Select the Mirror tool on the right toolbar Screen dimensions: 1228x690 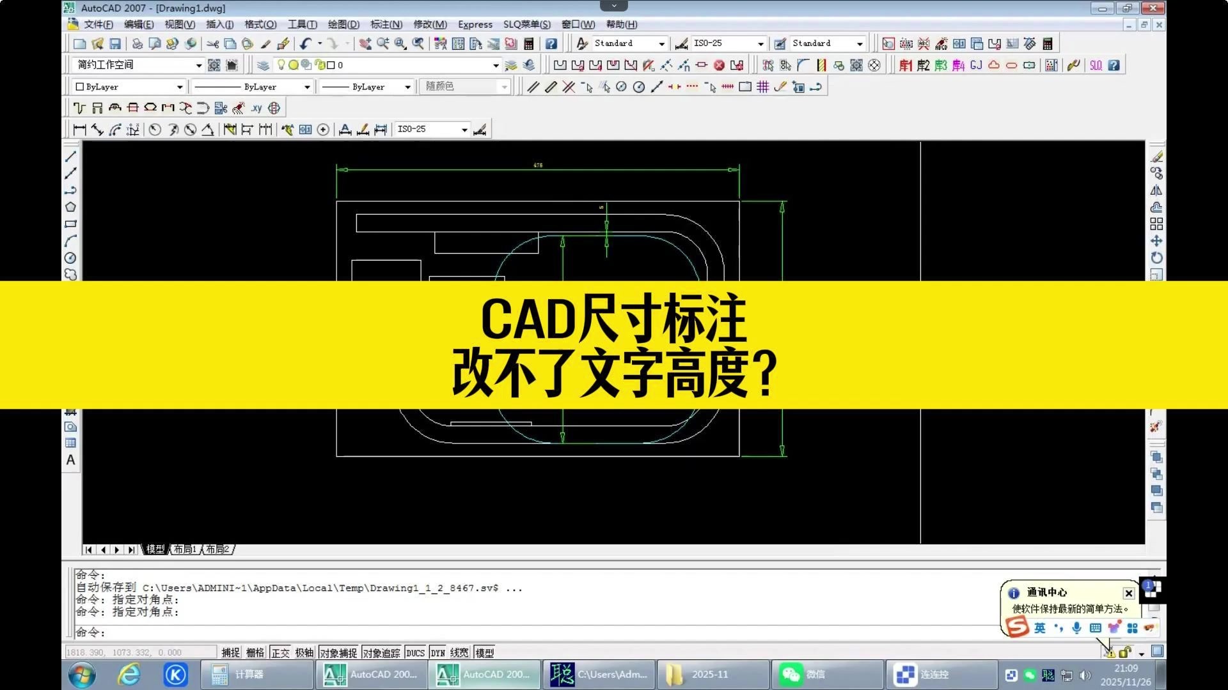point(1156,190)
